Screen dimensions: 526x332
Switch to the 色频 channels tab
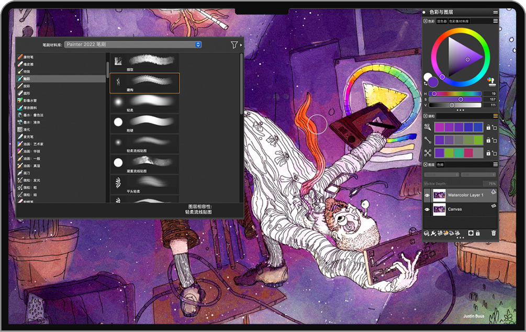440,165
